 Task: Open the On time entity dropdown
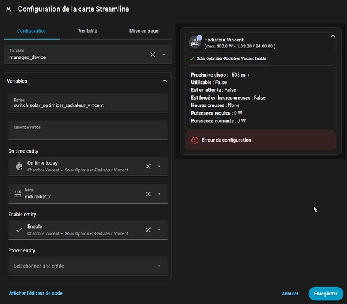159,167
